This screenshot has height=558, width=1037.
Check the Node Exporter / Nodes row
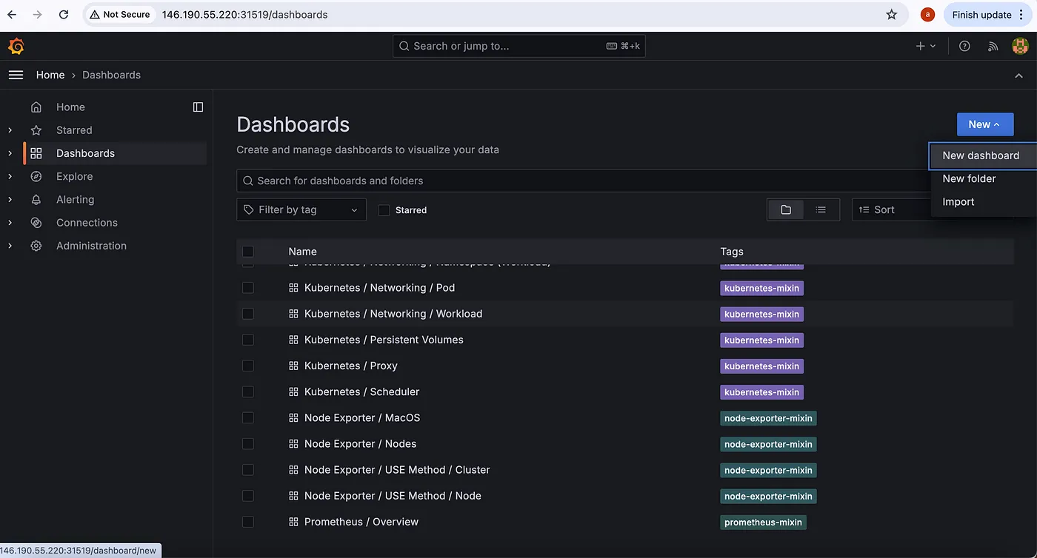(x=248, y=444)
